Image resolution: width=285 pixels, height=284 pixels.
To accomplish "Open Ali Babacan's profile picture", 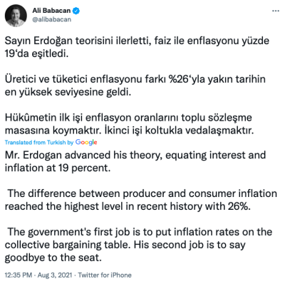I will (16, 16).
